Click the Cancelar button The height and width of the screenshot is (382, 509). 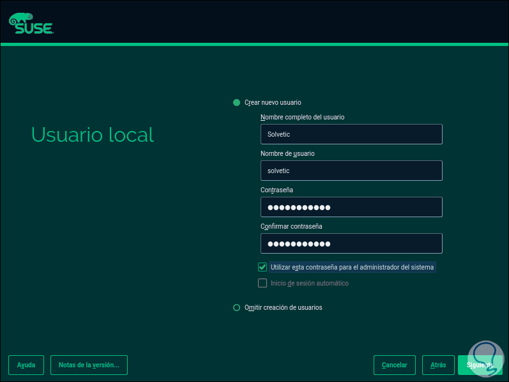click(395, 365)
